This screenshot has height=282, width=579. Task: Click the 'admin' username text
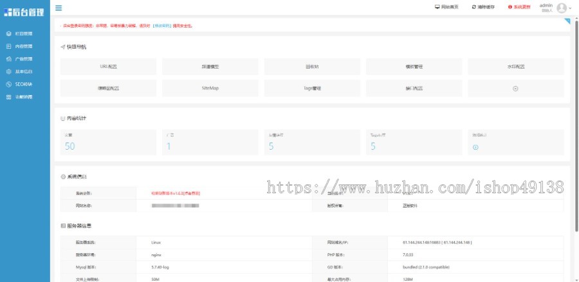546,5
